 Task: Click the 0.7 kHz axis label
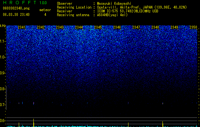3,105
